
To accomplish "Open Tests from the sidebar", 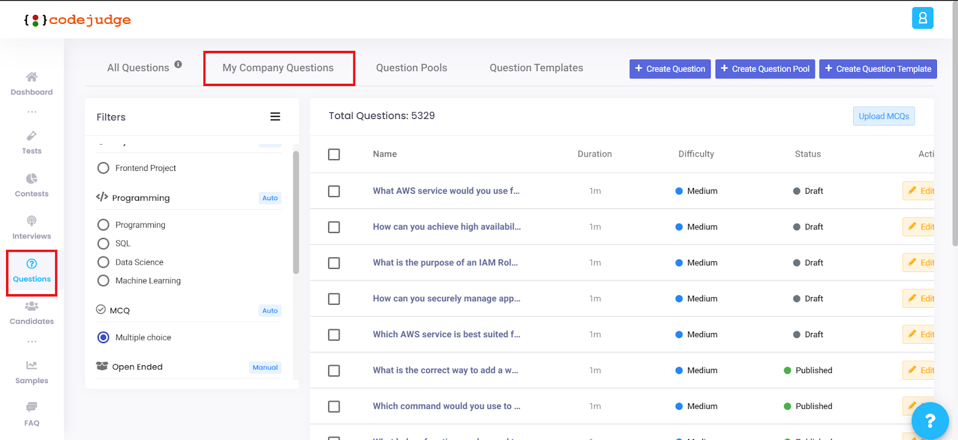I will pyautogui.click(x=32, y=143).
